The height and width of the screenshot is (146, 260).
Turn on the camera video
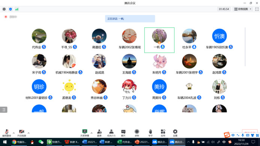coord(21,133)
